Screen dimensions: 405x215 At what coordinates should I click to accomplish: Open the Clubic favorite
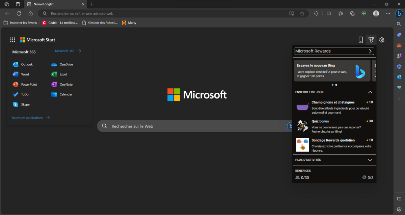(x=60, y=23)
